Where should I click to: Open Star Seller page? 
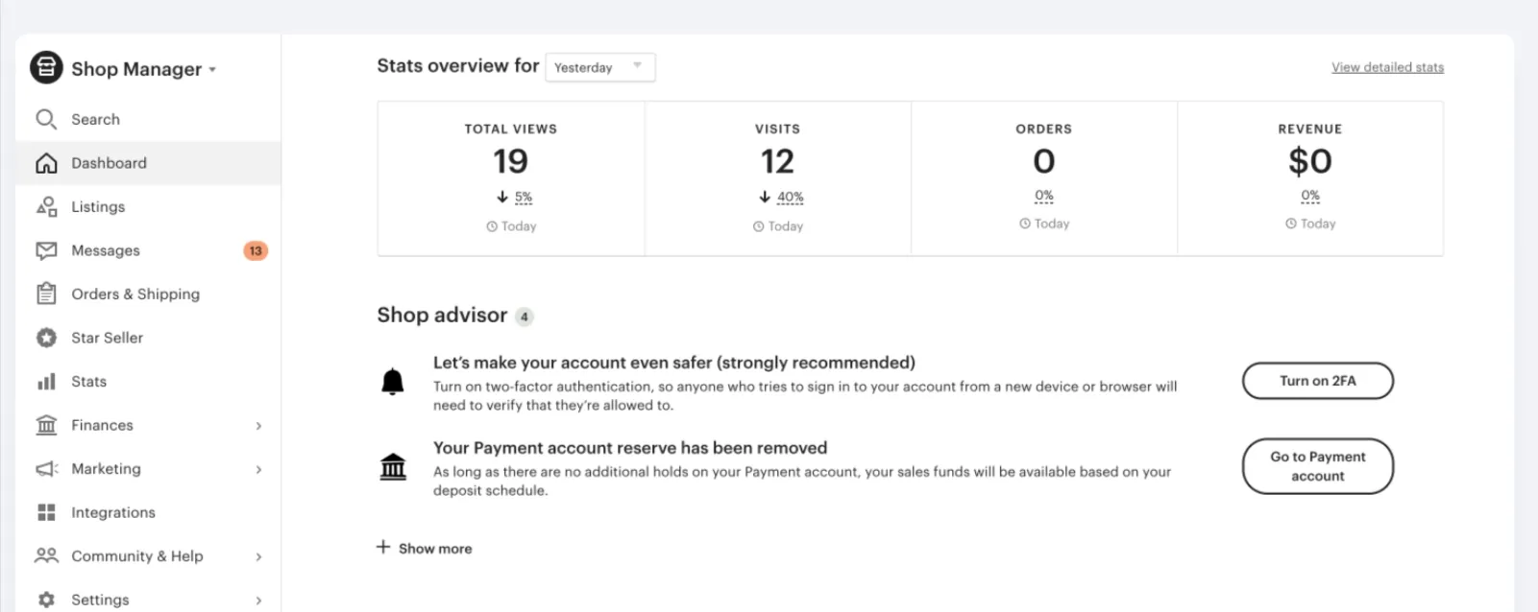coord(148,338)
